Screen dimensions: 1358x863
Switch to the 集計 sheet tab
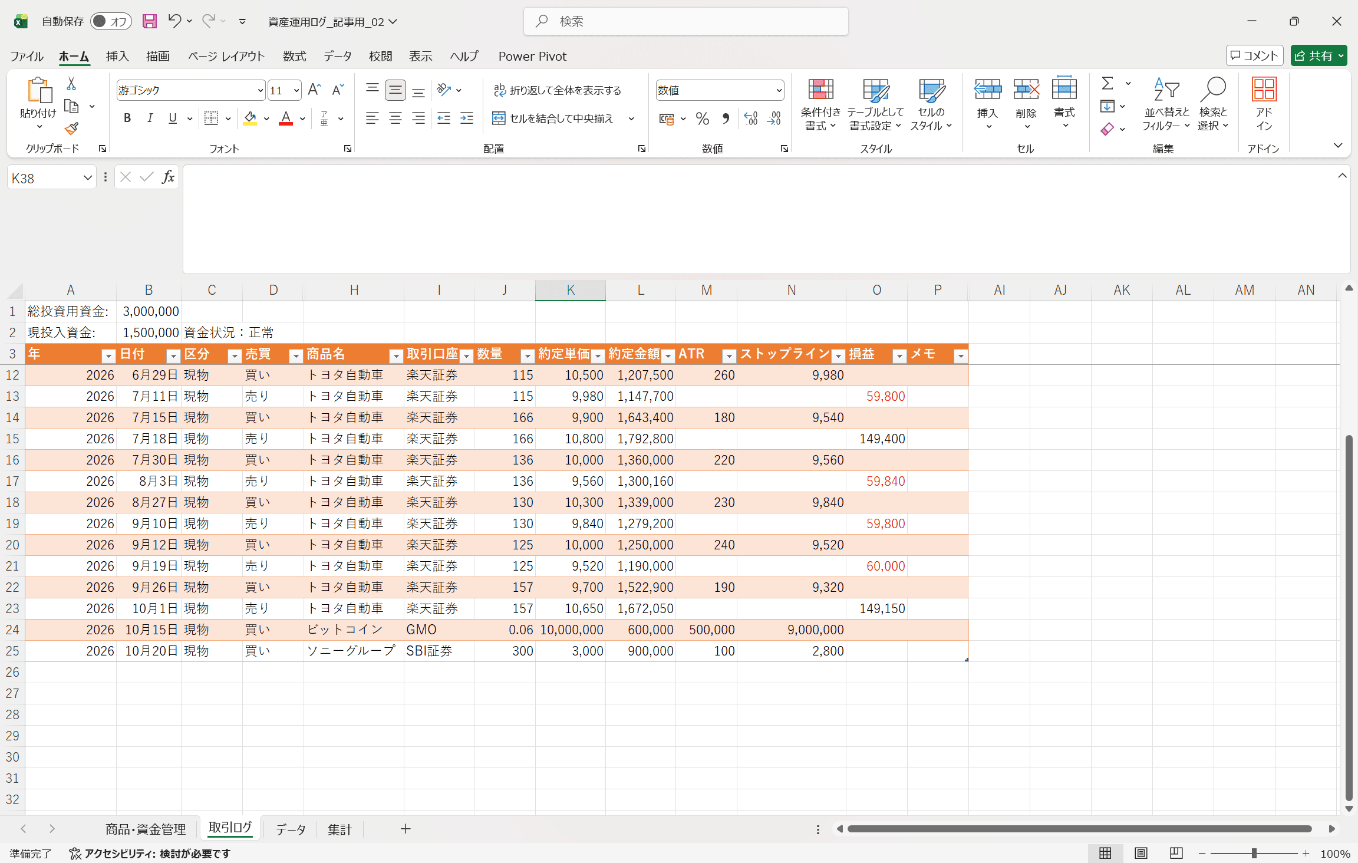pos(339,829)
